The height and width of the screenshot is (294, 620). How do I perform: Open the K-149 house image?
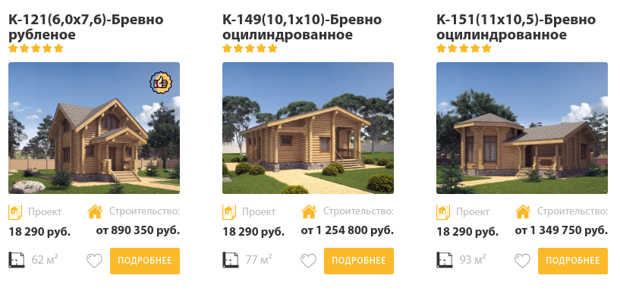pos(308,128)
